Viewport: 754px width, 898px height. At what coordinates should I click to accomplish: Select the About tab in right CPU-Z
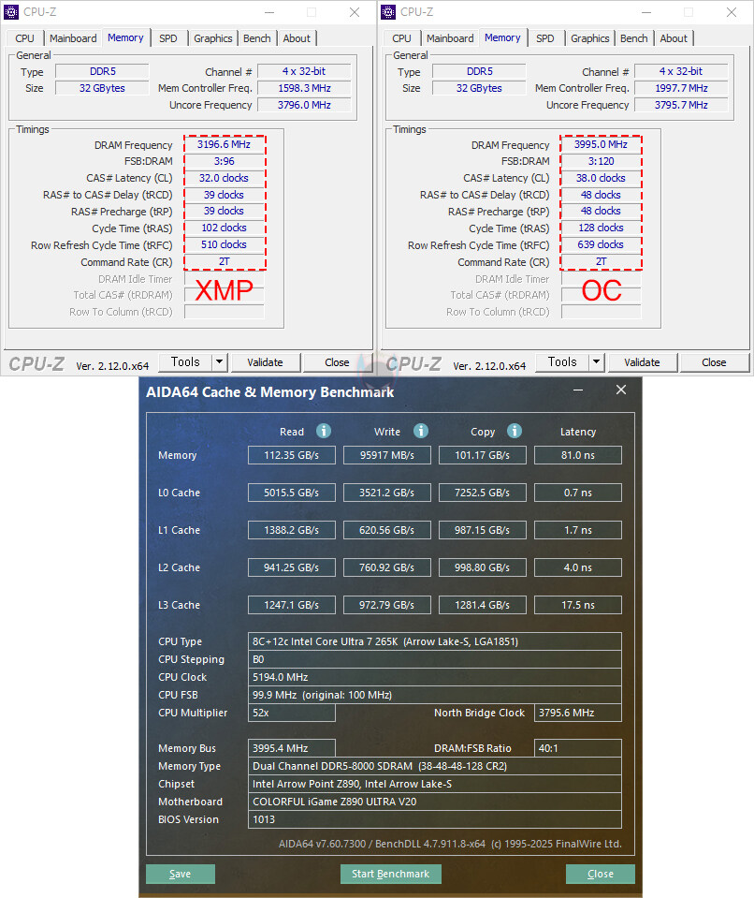click(674, 38)
